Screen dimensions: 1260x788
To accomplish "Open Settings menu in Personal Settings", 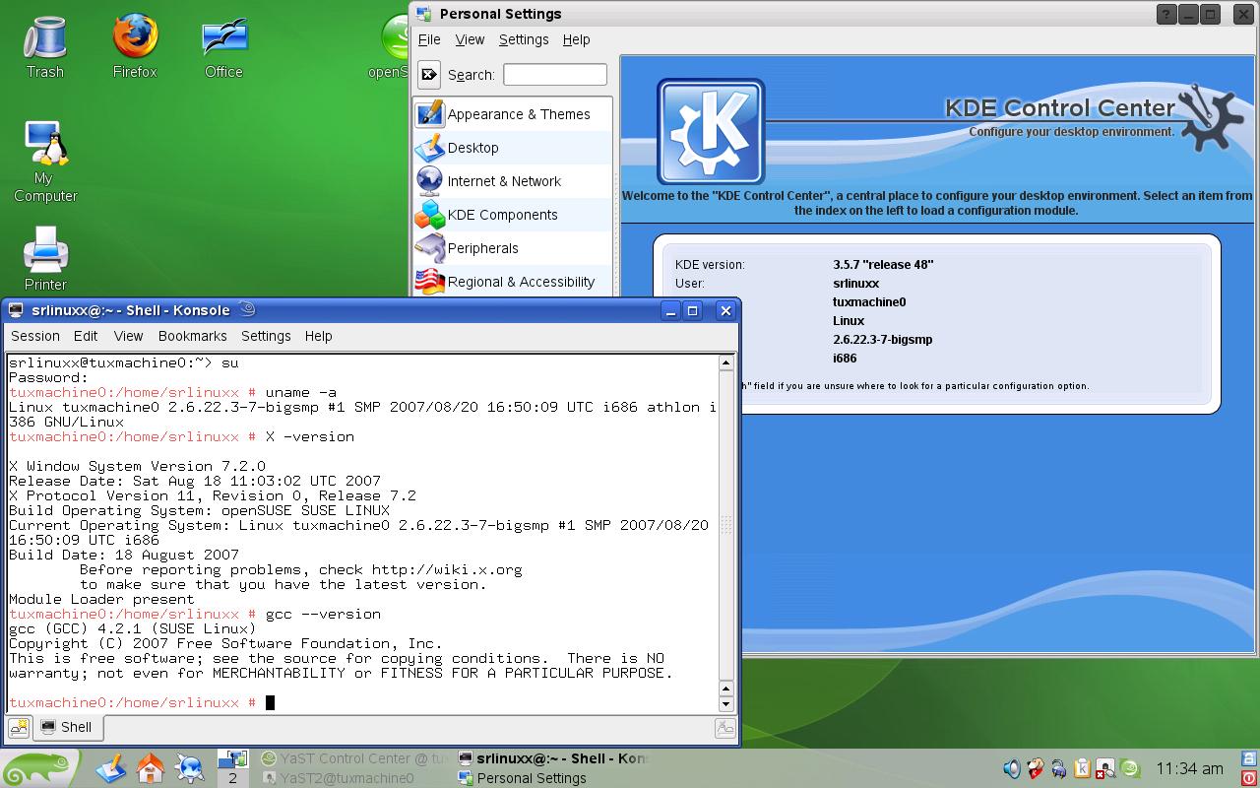I will click(524, 39).
